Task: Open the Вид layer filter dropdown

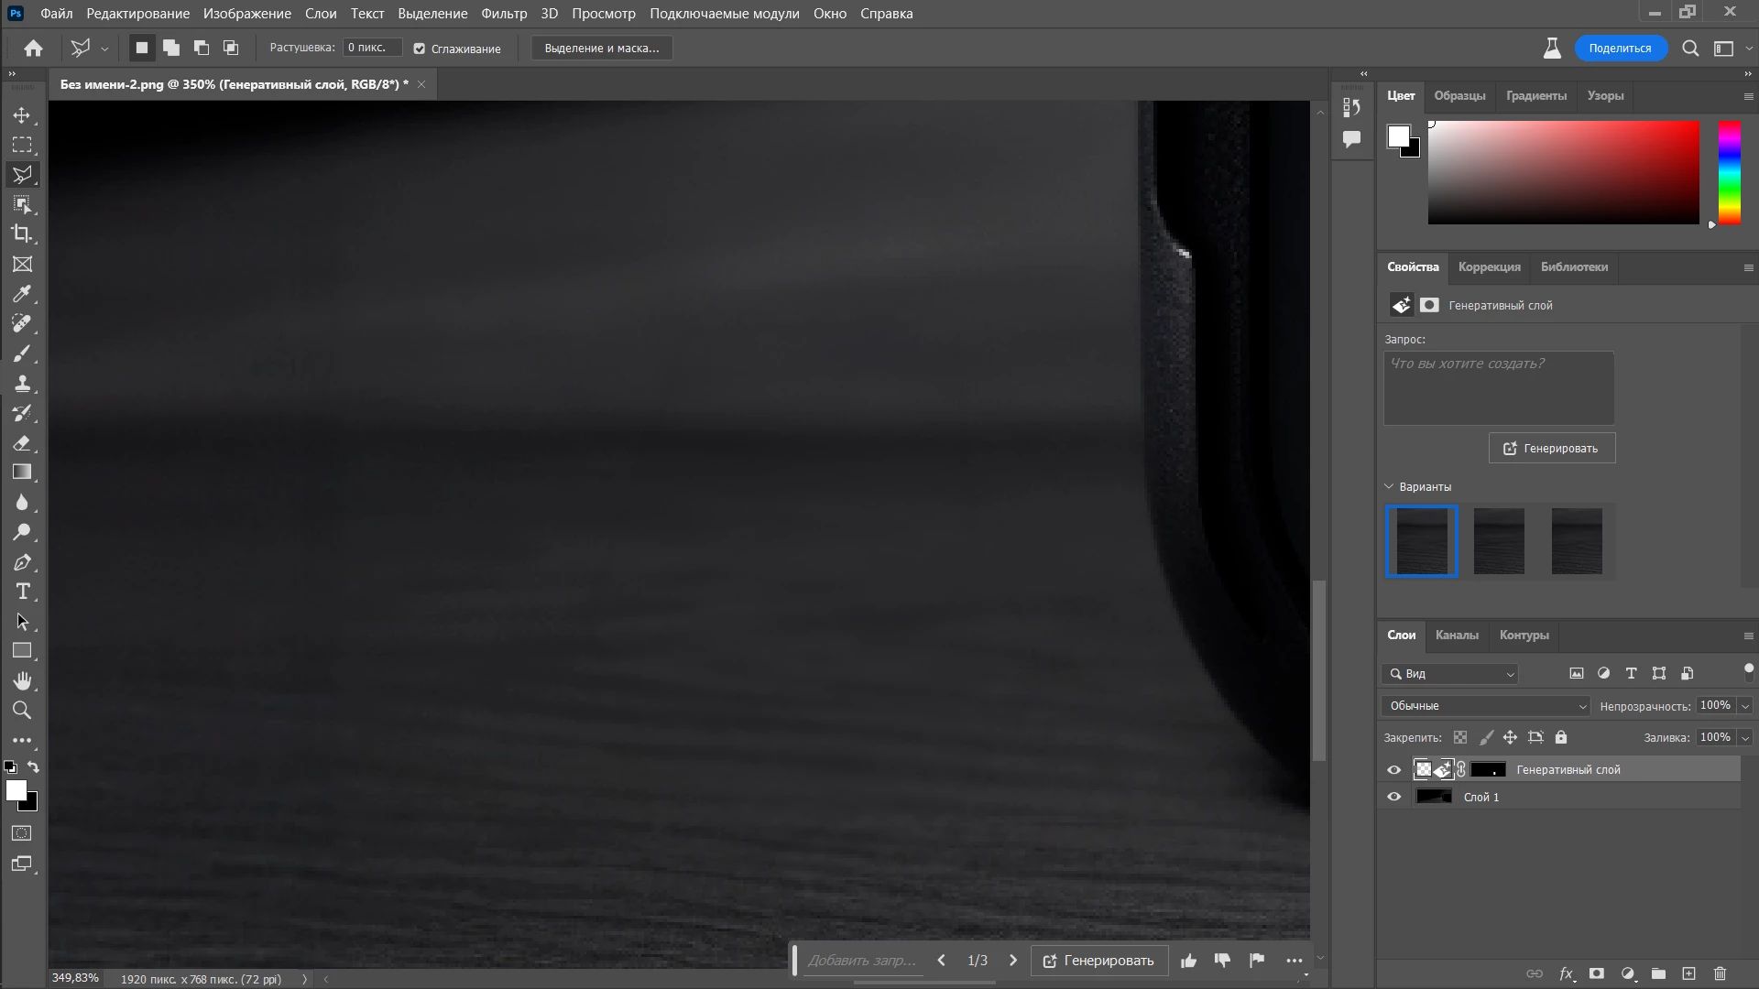Action: coord(1450,674)
